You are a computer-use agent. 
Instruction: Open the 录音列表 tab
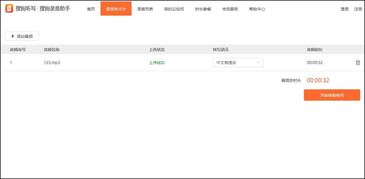pos(145,9)
